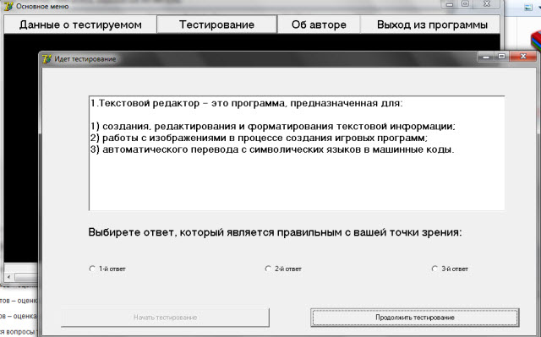Click the small picture icon at top right
The height and width of the screenshot is (337, 541).
[527, 8]
